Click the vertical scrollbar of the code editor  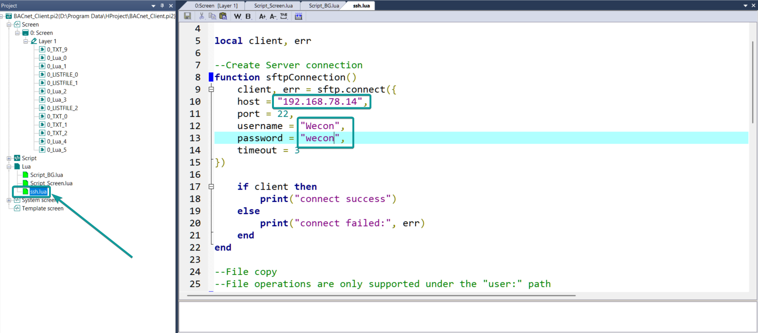point(753,82)
